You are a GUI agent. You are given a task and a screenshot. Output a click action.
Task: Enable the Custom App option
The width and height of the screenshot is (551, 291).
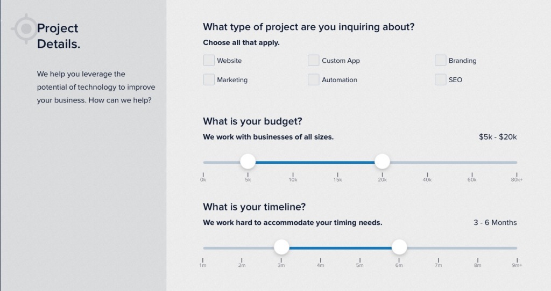click(314, 60)
